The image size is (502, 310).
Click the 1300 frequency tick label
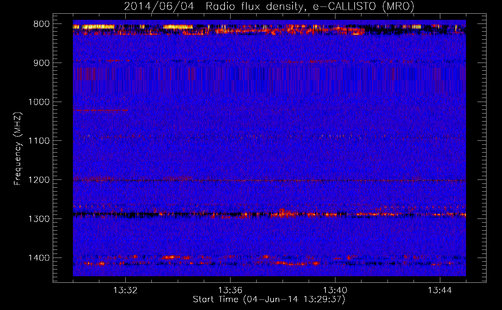point(39,219)
